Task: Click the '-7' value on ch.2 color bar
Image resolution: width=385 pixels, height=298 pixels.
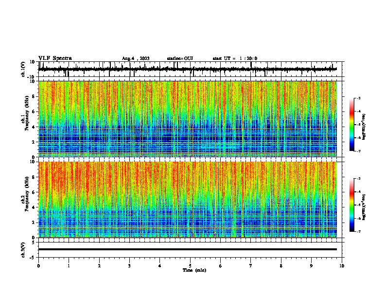Action: pyautogui.click(x=359, y=231)
